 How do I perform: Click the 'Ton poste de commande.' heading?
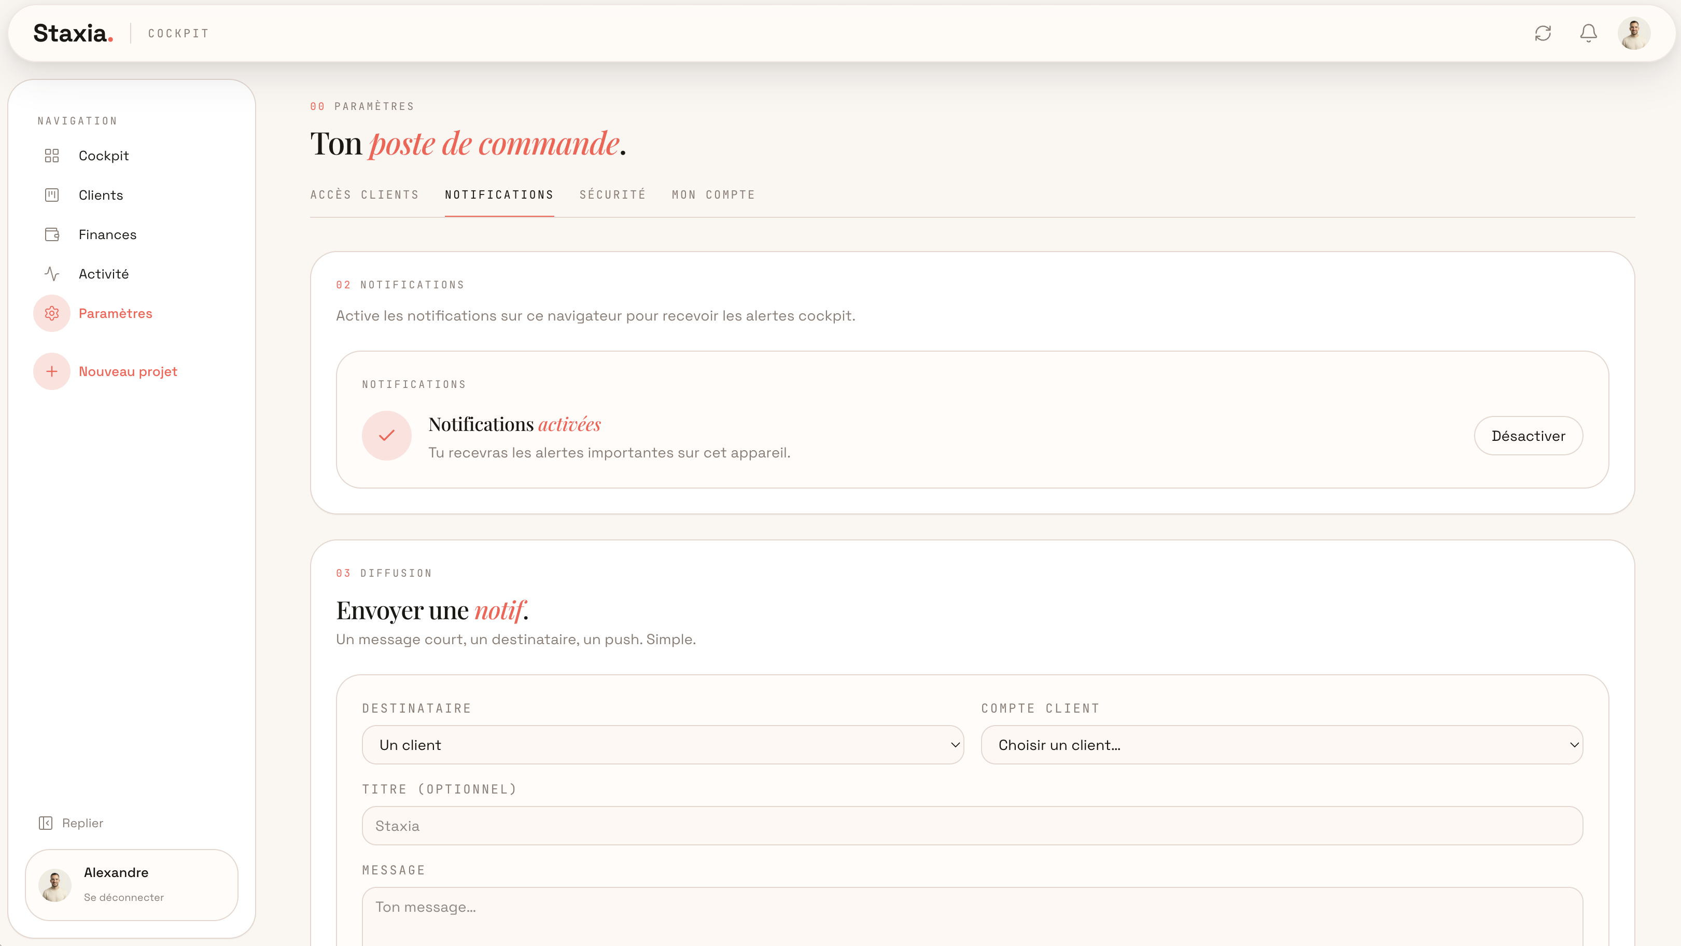pyautogui.click(x=468, y=143)
